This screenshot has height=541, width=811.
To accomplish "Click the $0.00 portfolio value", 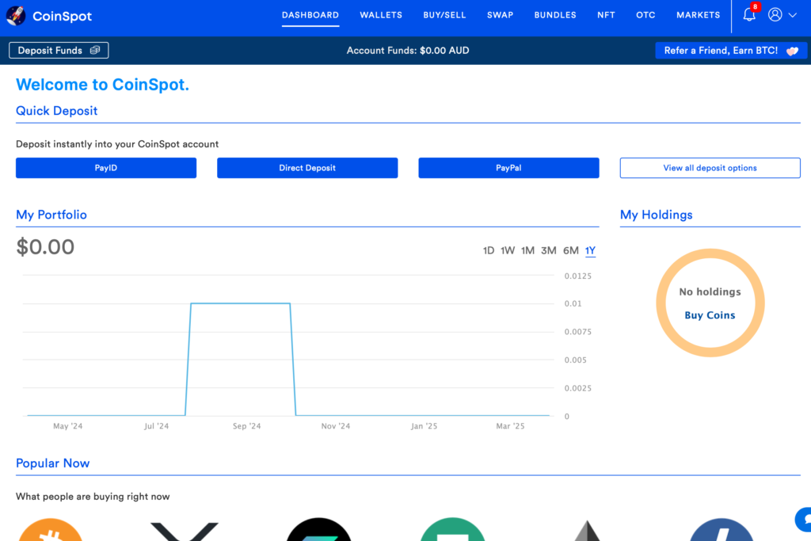I will tap(45, 246).
